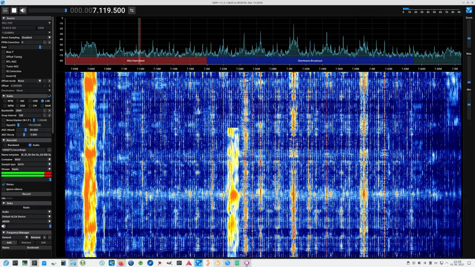
Task: Decrease Snap Interval with minus button
Action: click(x=45, y=115)
